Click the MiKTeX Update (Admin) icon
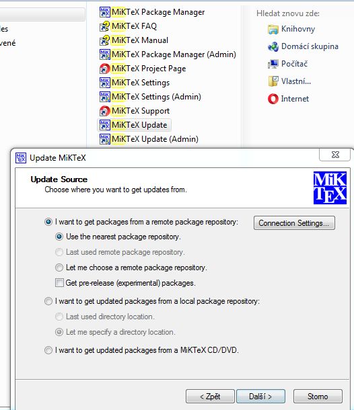Viewport: 354px width, 410px height. [105, 139]
